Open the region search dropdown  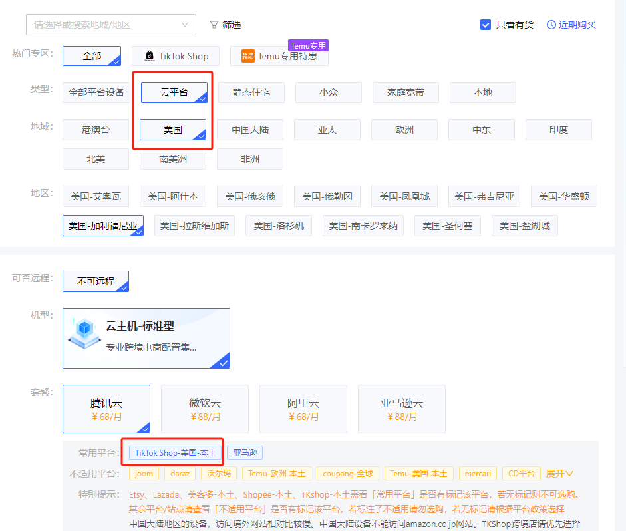pyautogui.click(x=111, y=25)
